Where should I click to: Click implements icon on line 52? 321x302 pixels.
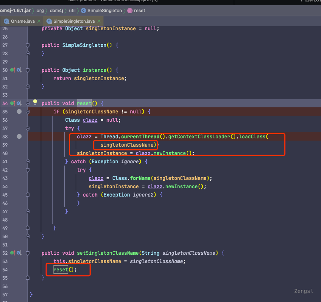pyautogui.click(x=12, y=253)
